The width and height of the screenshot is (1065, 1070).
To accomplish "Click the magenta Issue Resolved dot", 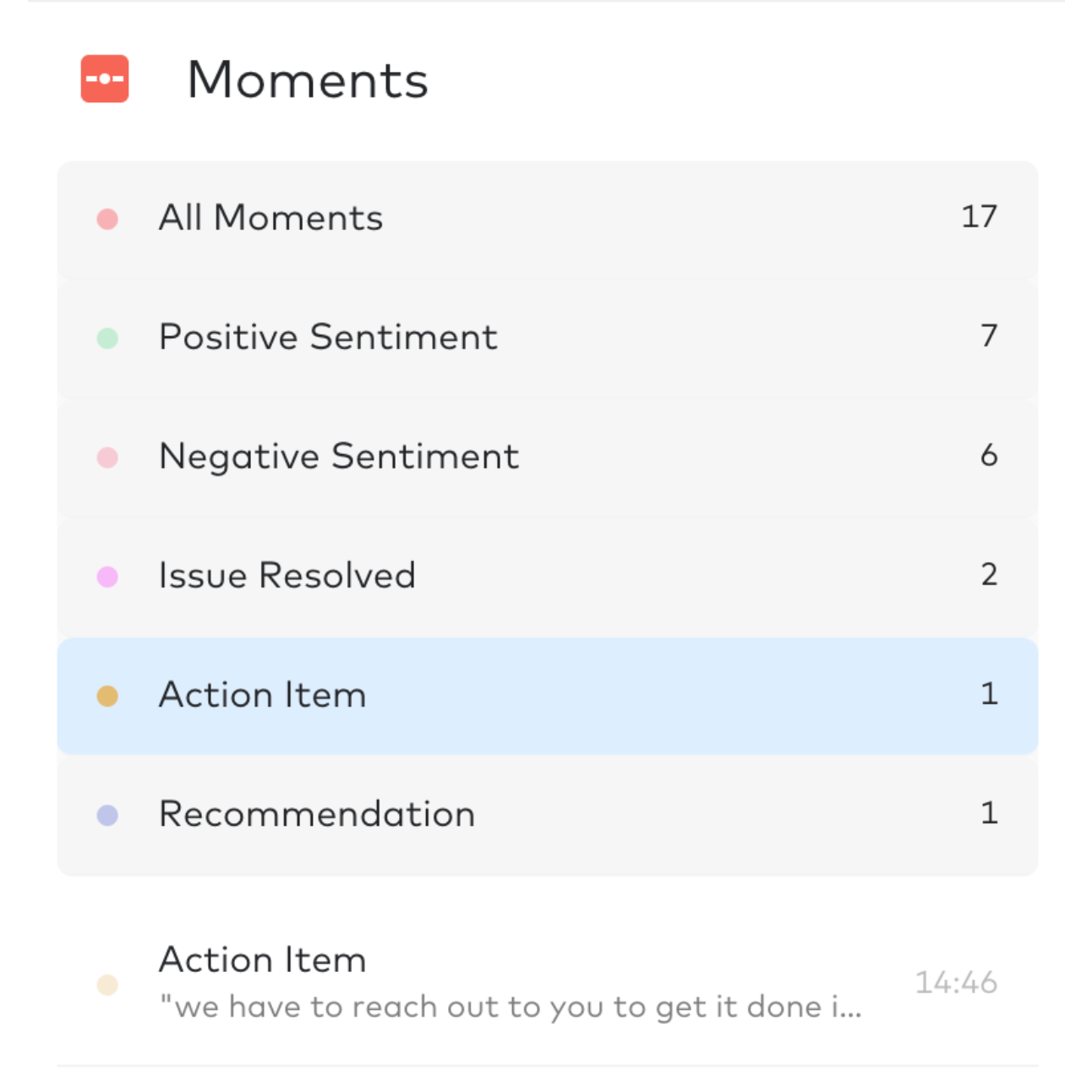I will (x=107, y=576).
